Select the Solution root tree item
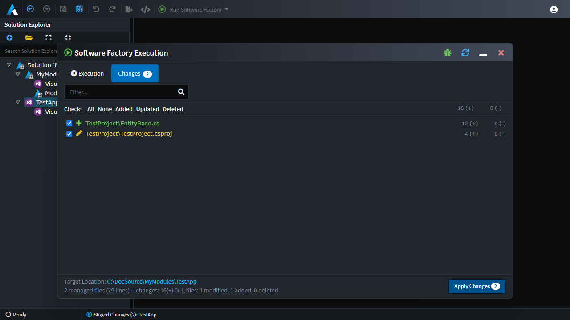The width and height of the screenshot is (570, 320). coord(37,65)
